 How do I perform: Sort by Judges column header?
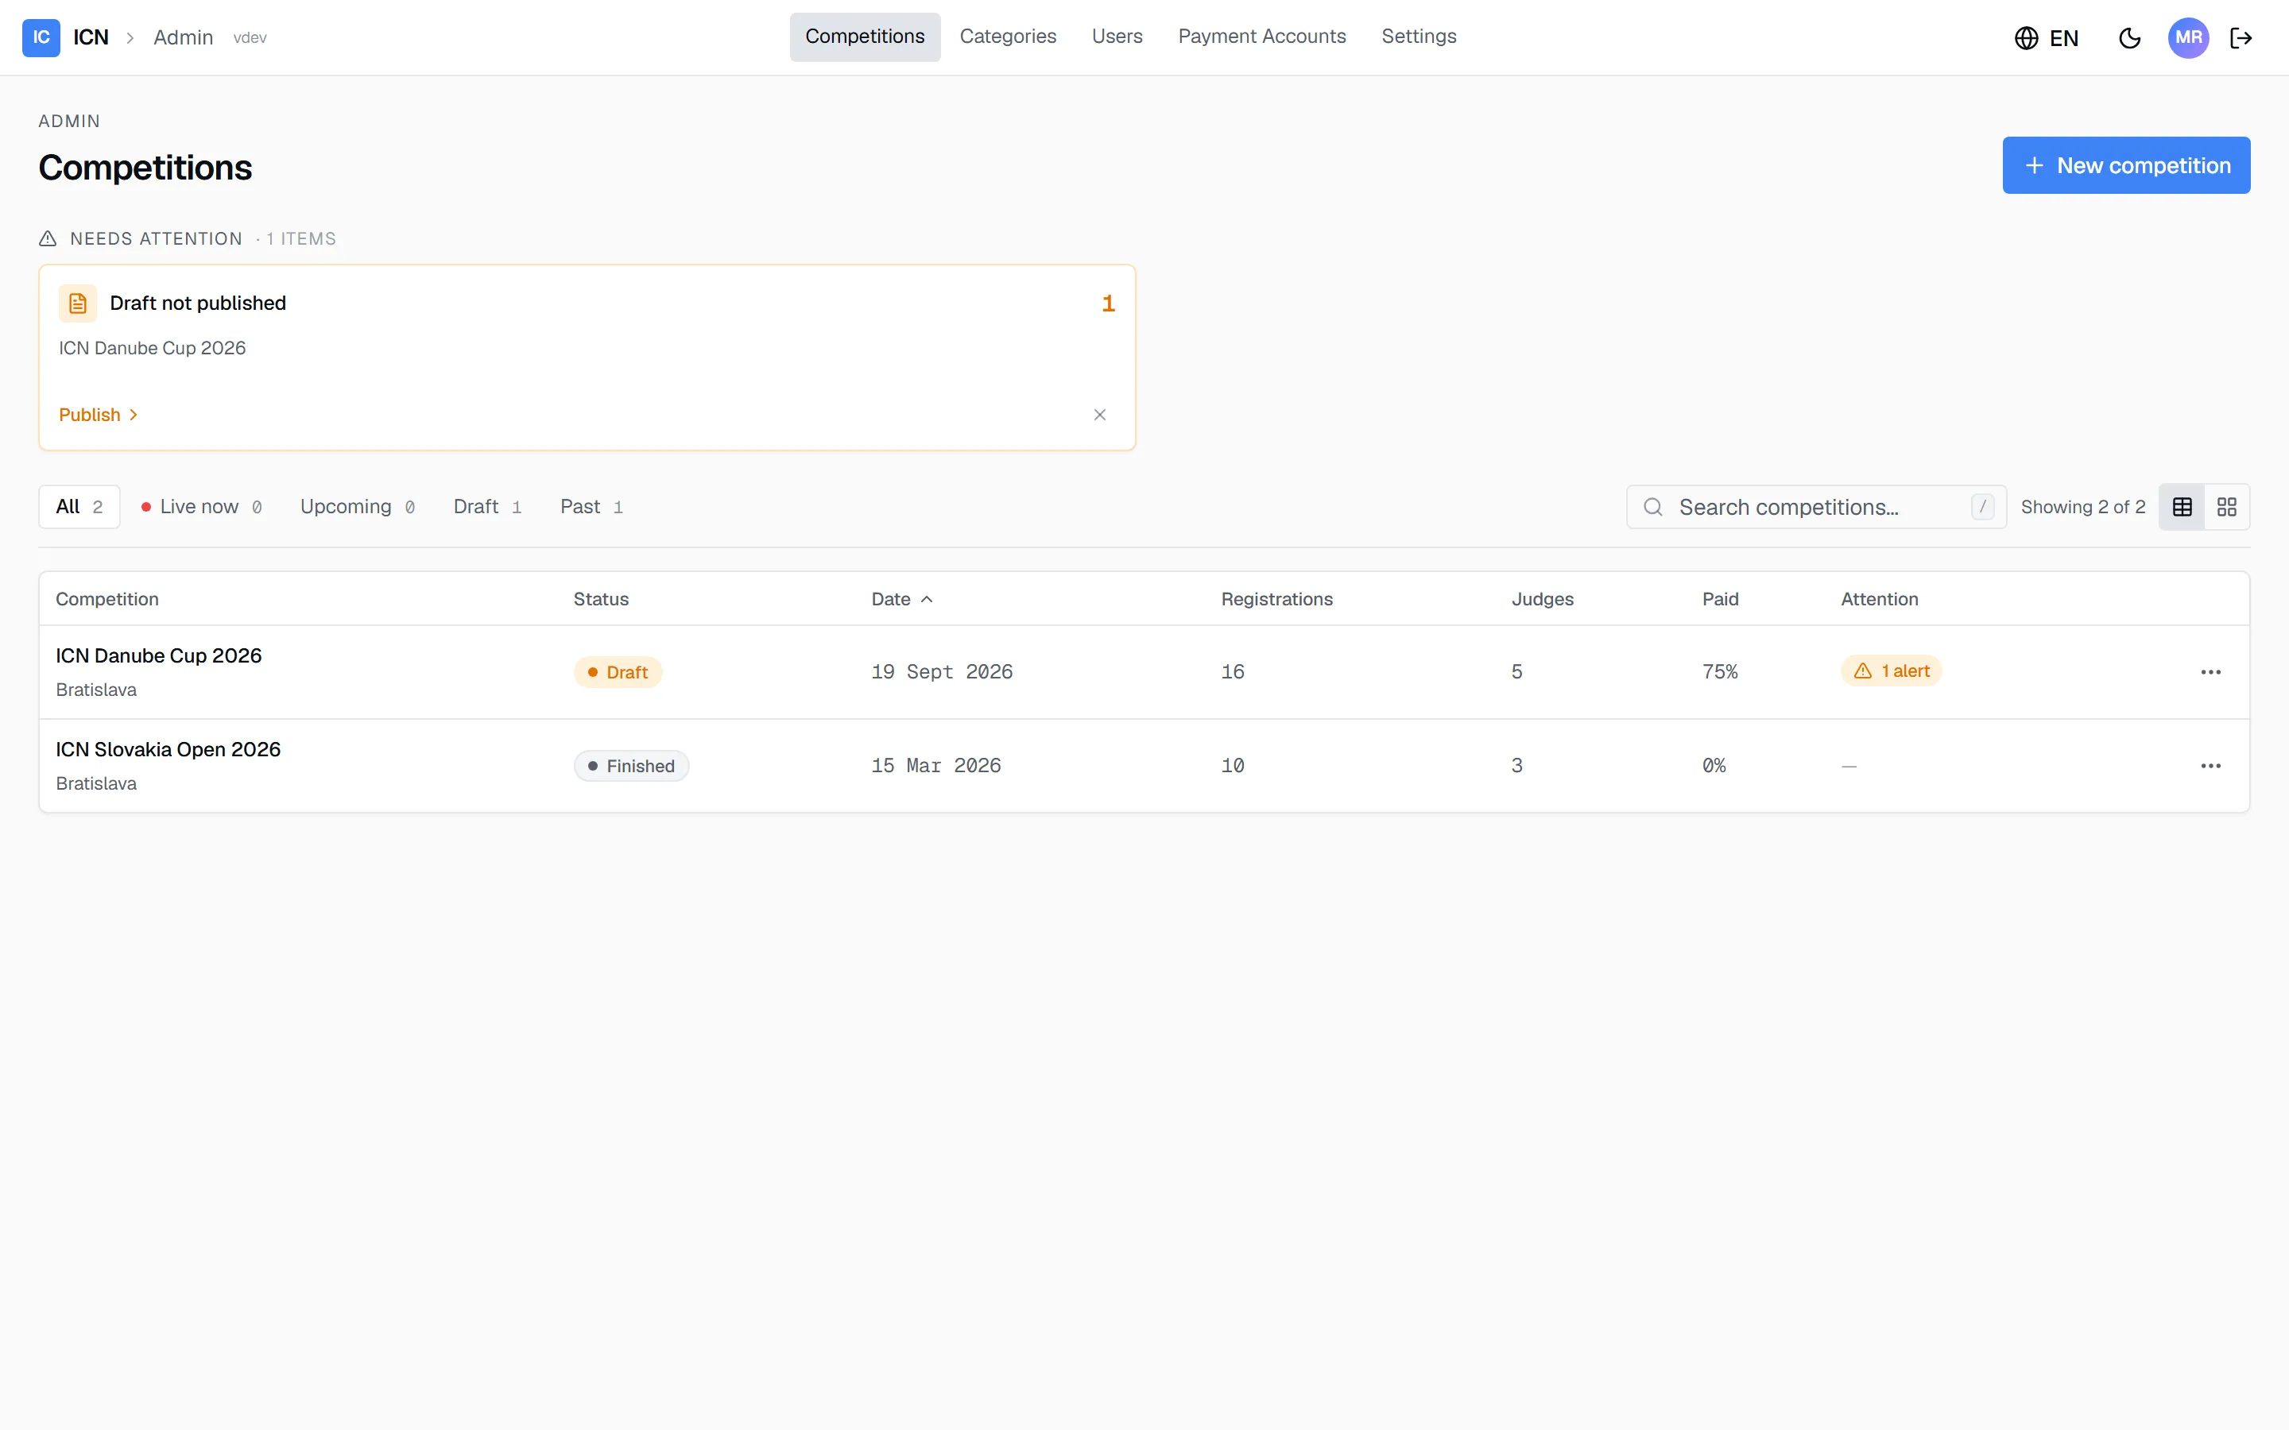pyautogui.click(x=1542, y=600)
